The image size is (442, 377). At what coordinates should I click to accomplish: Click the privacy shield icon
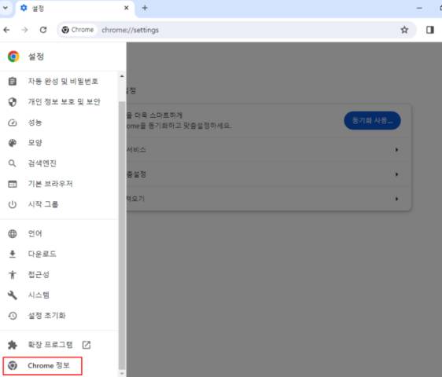coord(13,102)
